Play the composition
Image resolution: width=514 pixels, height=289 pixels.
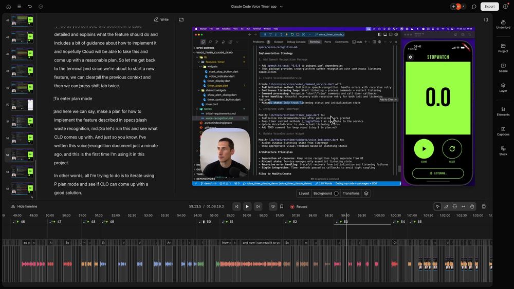tap(247, 206)
